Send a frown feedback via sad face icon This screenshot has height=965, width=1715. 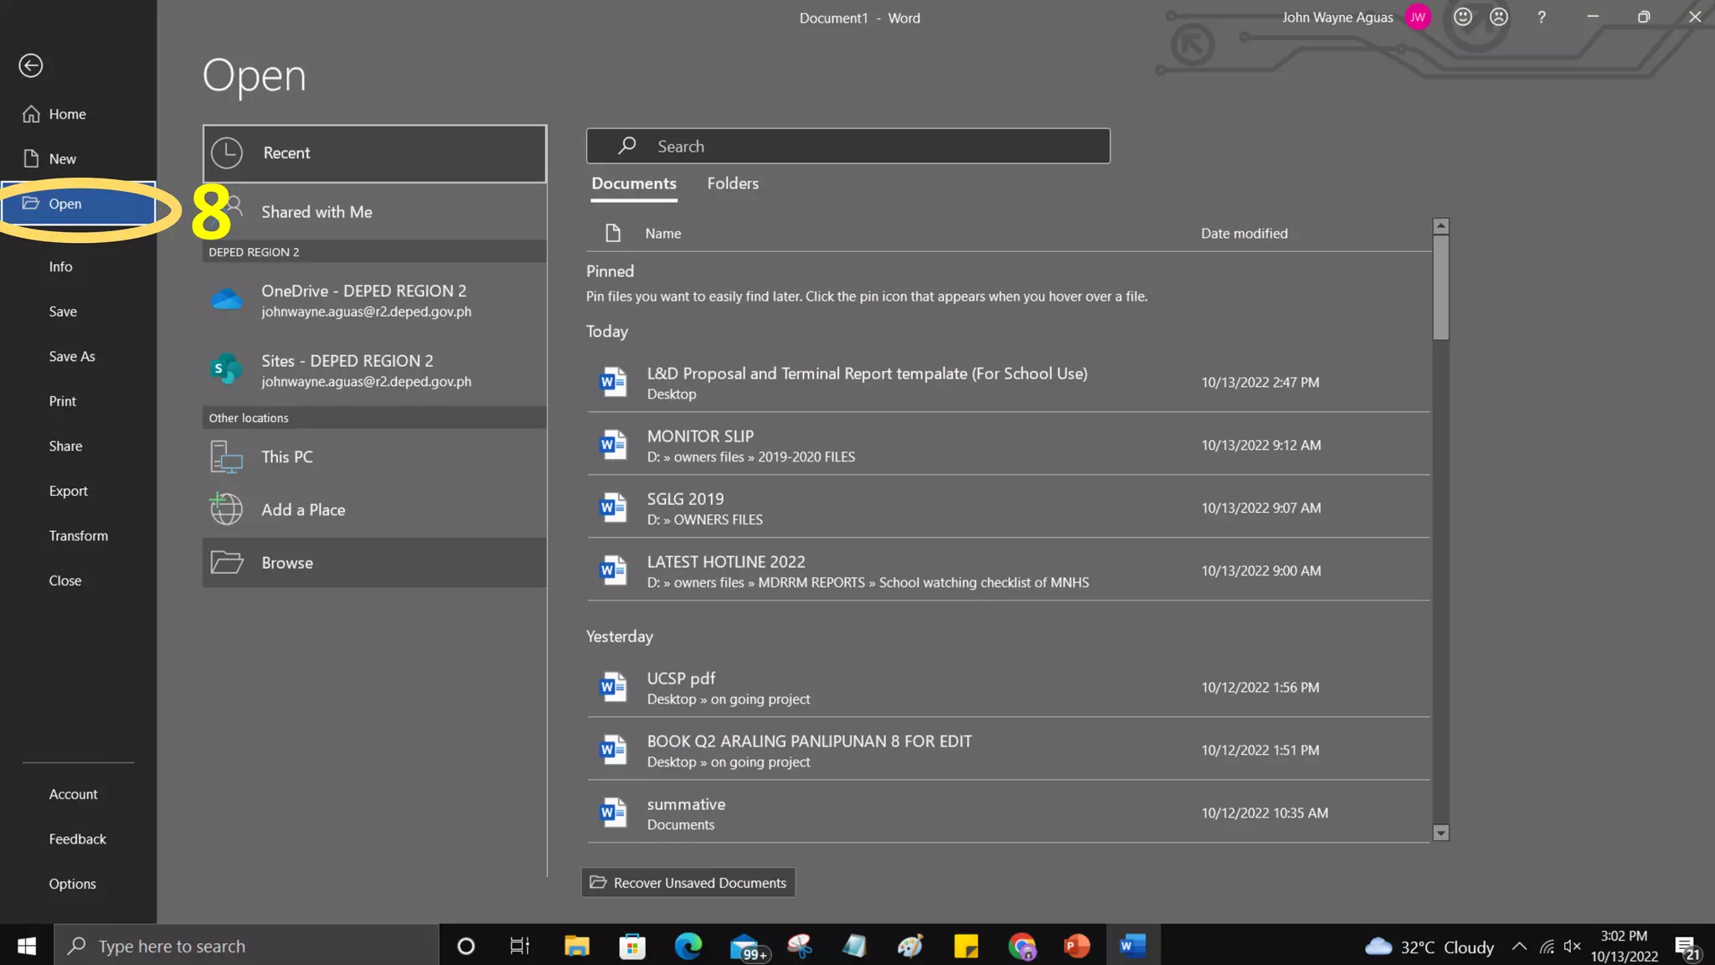click(x=1499, y=17)
